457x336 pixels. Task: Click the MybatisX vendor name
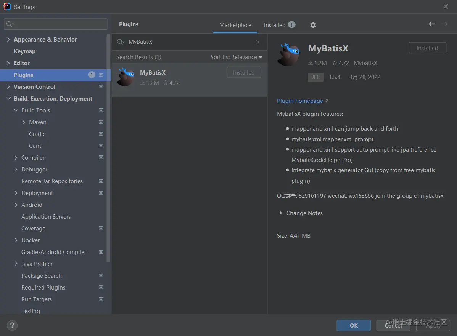tap(365, 63)
